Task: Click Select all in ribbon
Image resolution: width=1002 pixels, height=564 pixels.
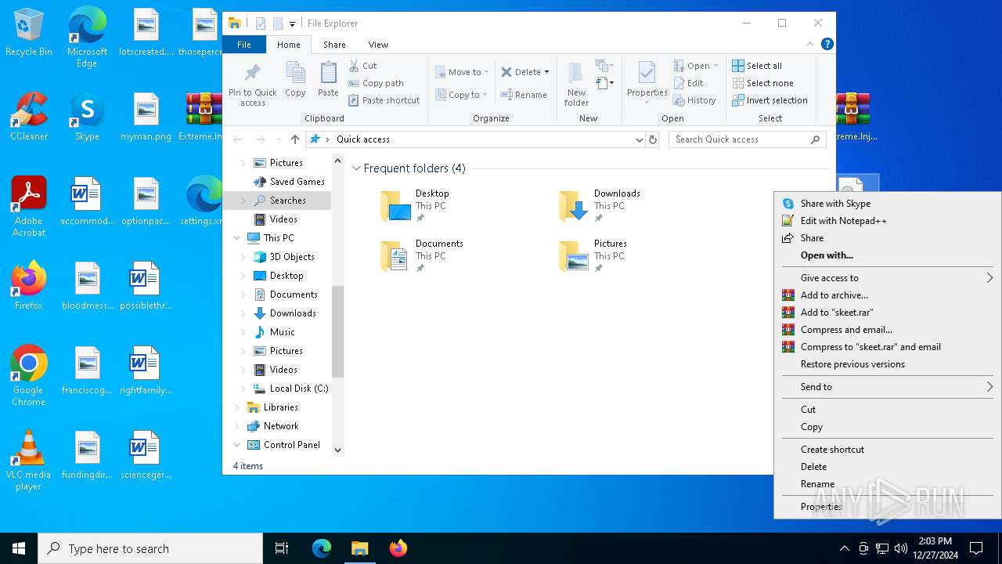Action: 757,66
